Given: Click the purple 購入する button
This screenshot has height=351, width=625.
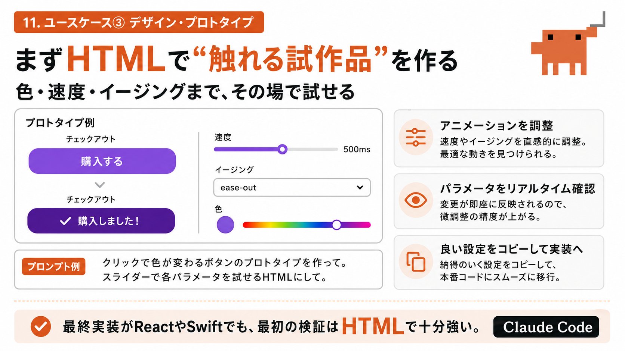Looking at the screenshot, I should click(x=102, y=161).
